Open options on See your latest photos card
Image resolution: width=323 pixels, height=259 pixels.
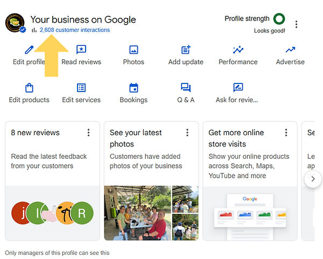(187, 132)
